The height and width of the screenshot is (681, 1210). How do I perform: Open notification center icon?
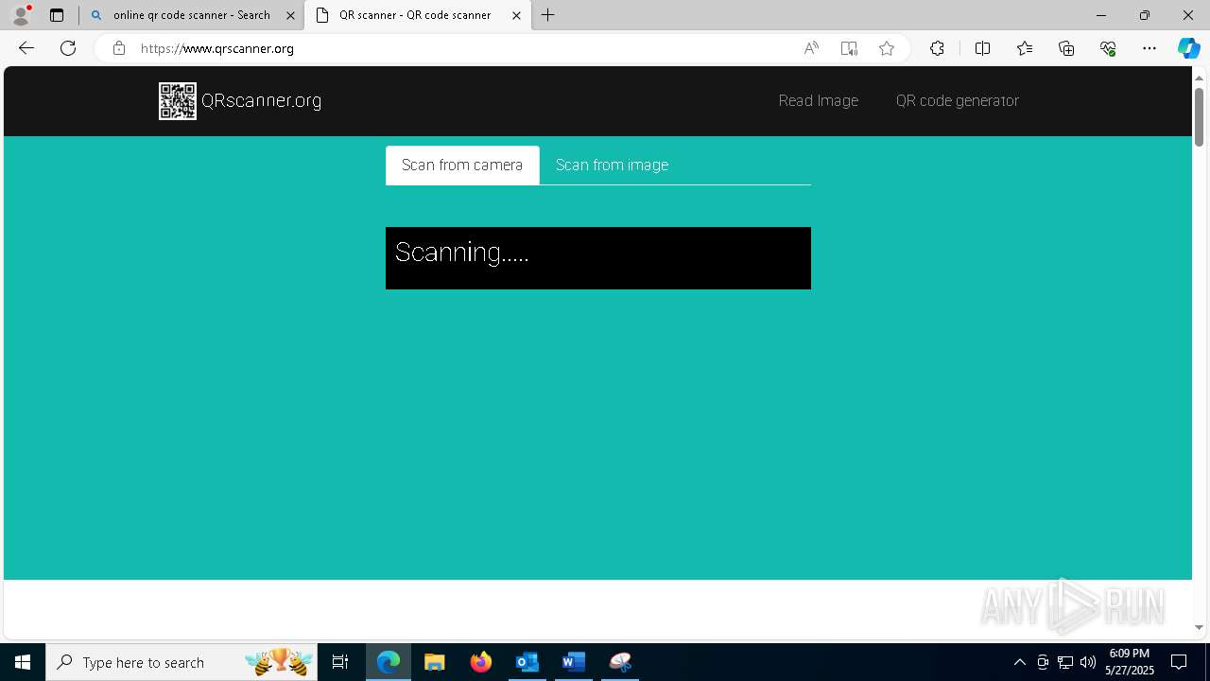(1179, 662)
